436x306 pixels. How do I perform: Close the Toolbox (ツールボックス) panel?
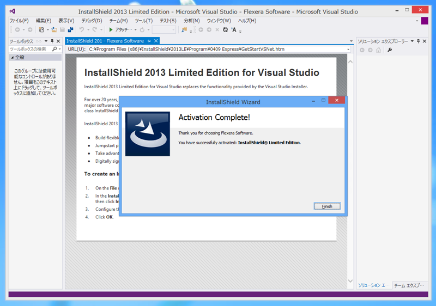pyautogui.click(x=58, y=41)
